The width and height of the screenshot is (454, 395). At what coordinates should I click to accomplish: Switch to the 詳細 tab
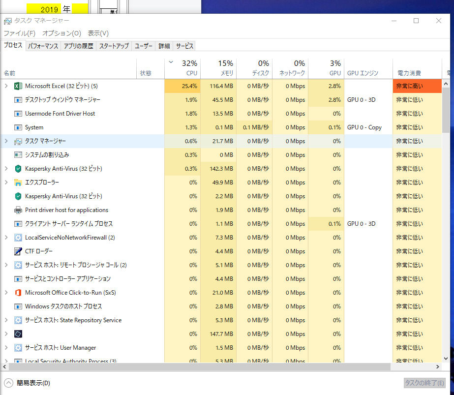pos(164,46)
